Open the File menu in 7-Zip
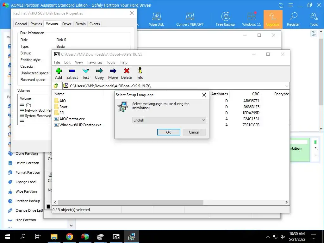This screenshot has width=324, height=243. (57, 62)
